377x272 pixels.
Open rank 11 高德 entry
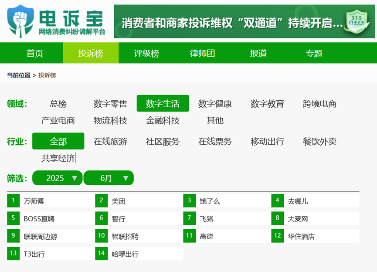pos(227,236)
